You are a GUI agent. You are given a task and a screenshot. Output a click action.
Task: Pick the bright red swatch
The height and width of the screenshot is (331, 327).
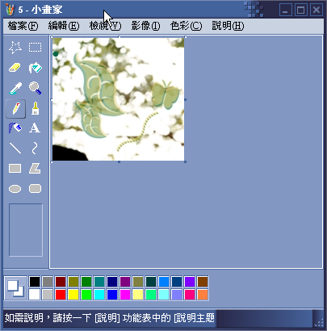tap(61, 295)
